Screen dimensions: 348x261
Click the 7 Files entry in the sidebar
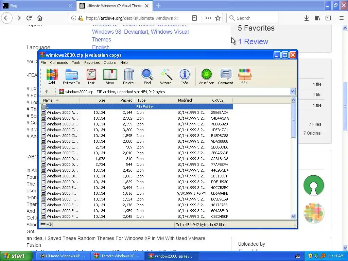315,124
